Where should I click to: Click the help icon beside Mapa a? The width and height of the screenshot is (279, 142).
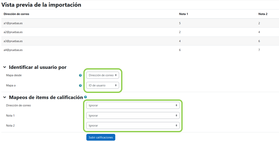coord(80,86)
